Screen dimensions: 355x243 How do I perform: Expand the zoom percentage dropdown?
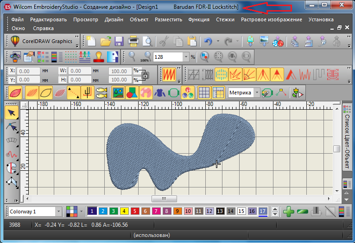pyautogui.click(x=186, y=57)
